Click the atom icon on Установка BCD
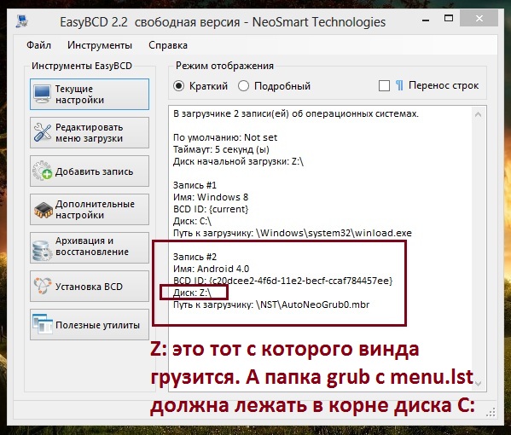511x435 pixels. point(43,286)
